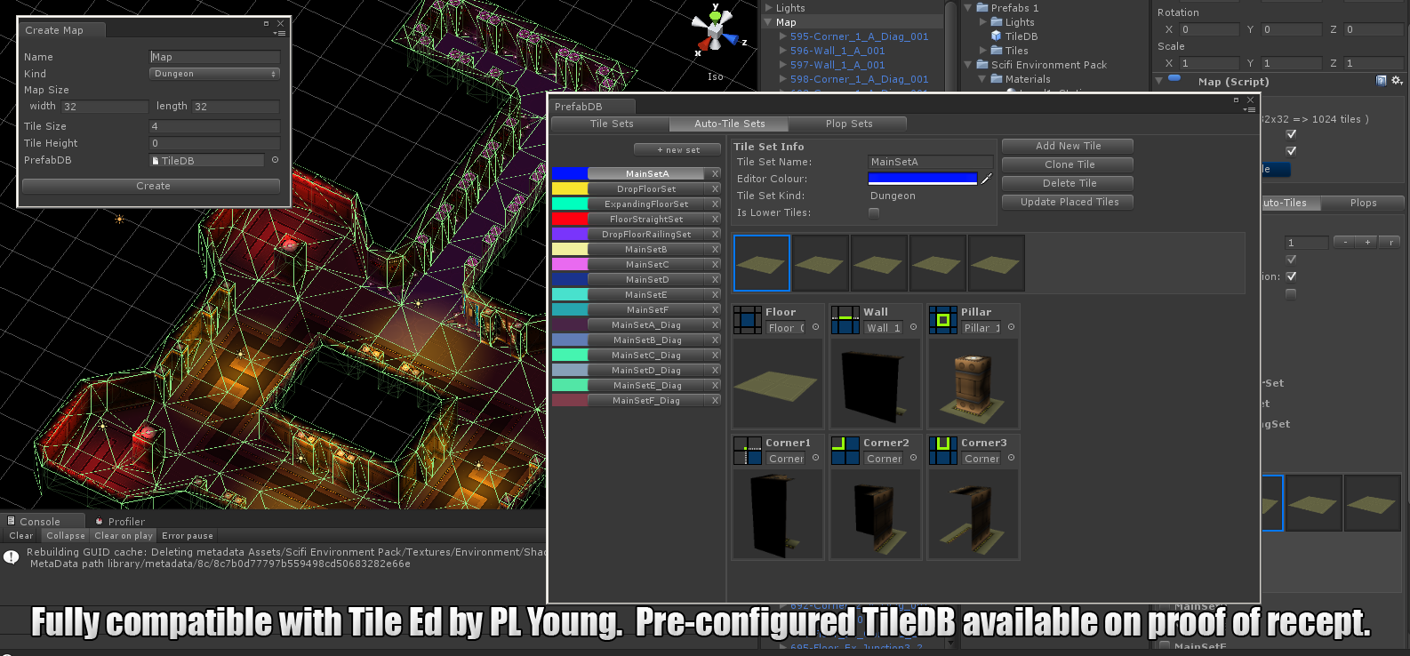Viewport: 1410px width, 656px height.
Task: Click the Corner2 auto-tile pattern icon
Action: (x=845, y=451)
